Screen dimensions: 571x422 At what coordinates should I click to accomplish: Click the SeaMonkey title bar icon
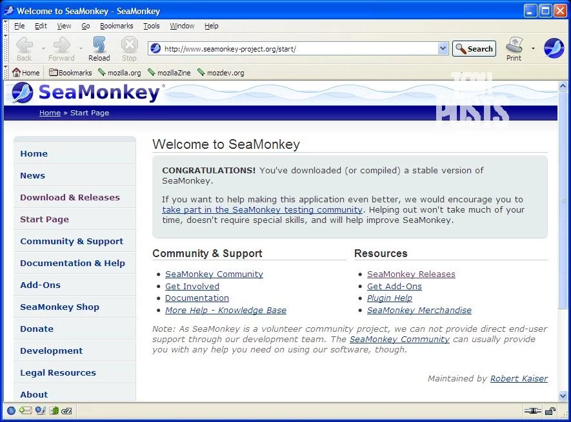9,10
